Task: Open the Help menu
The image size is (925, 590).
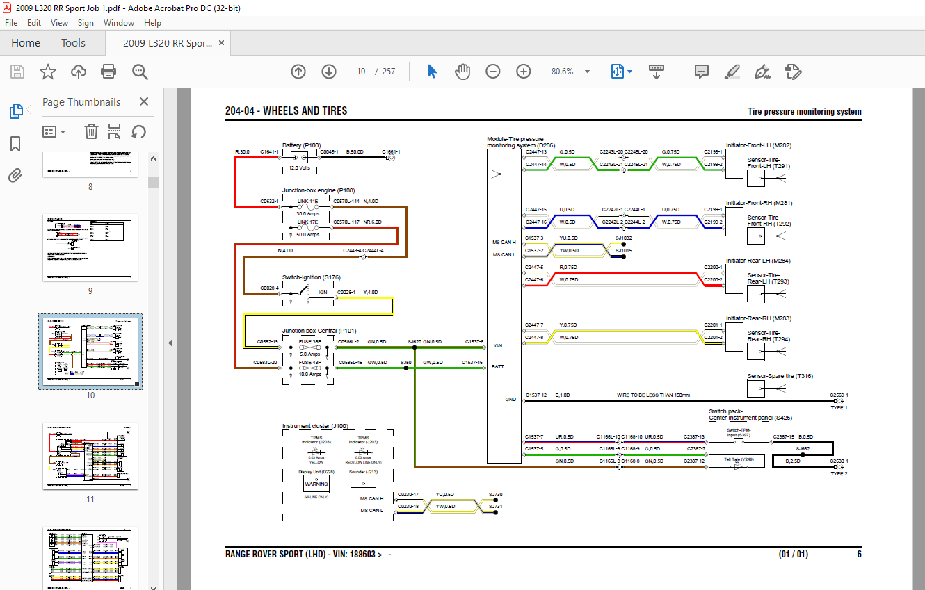Action: (x=152, y=23)
